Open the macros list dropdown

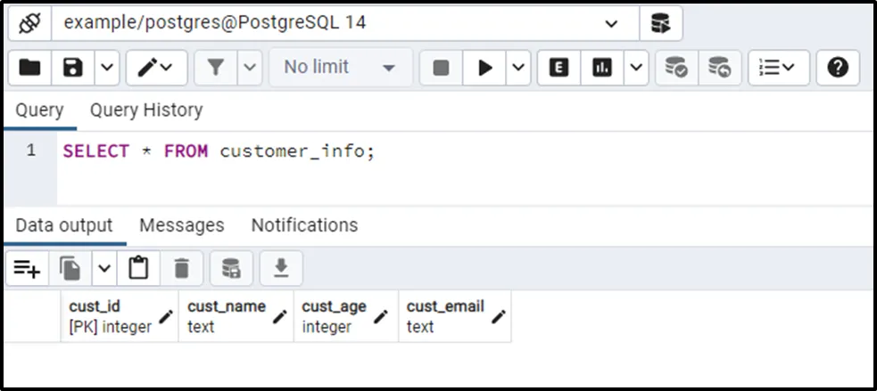778,68
